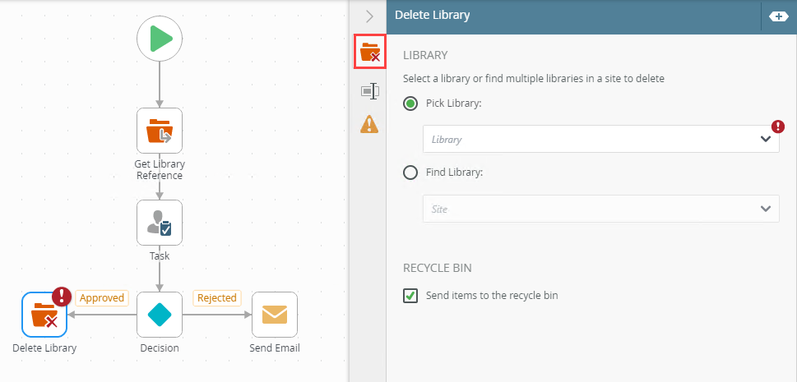Click the green Start workflow node
The height and width of the screenshot is (382, 797).
pyautogui.click(x=160, y=39)
